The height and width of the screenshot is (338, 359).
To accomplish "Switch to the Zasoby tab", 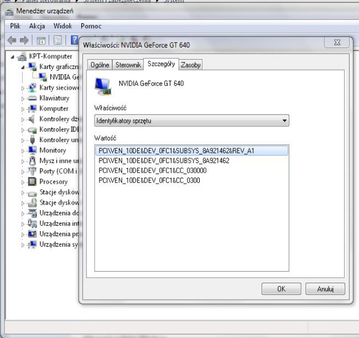I will [x=190, y=65].
